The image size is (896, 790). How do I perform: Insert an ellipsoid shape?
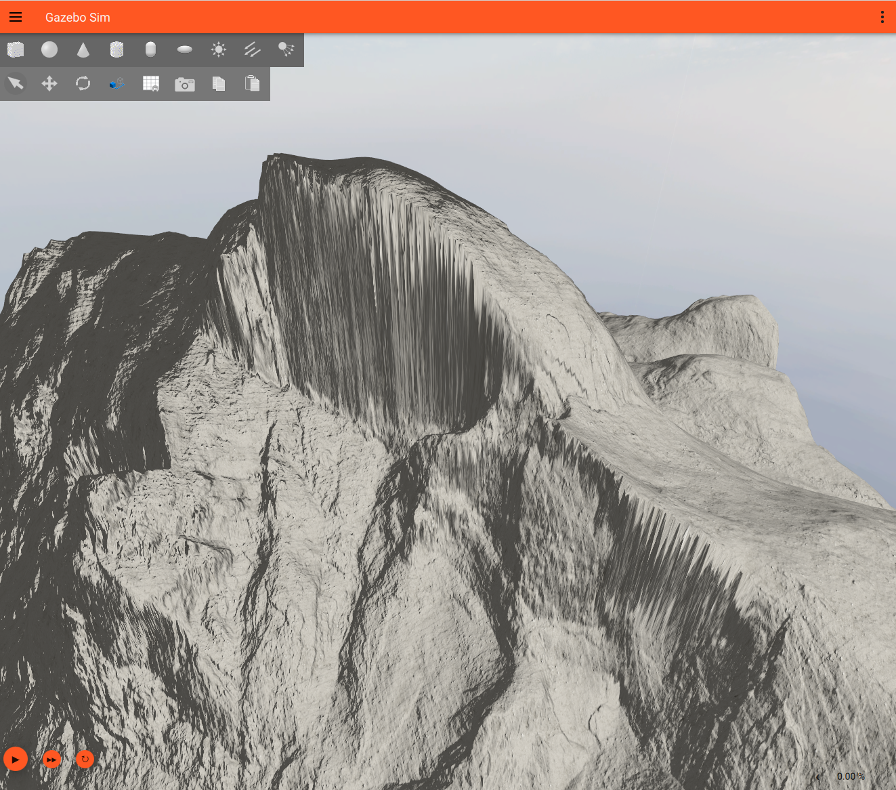point(184,49)
